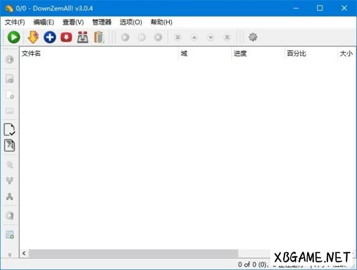Click the document with checkmark sidebar icon

9,130
